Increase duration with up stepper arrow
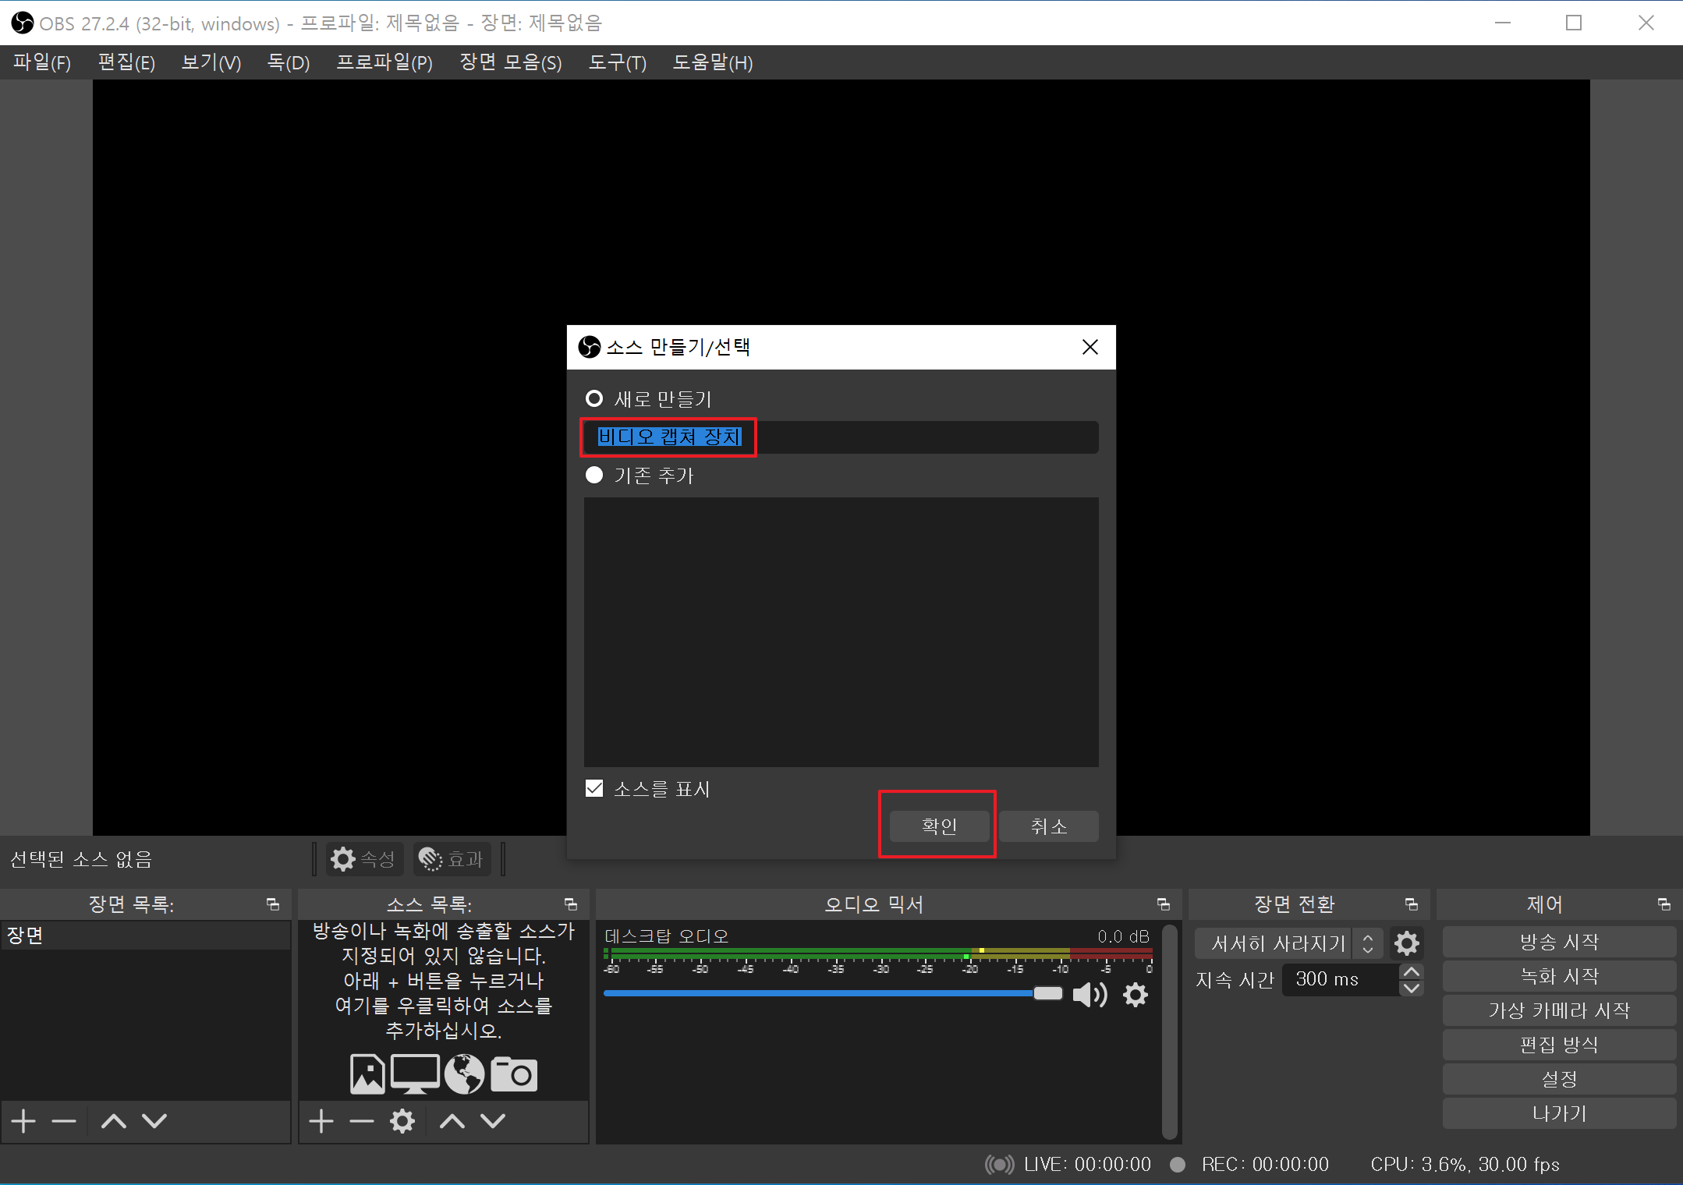The image size is (1683, 1185). 1412,971
